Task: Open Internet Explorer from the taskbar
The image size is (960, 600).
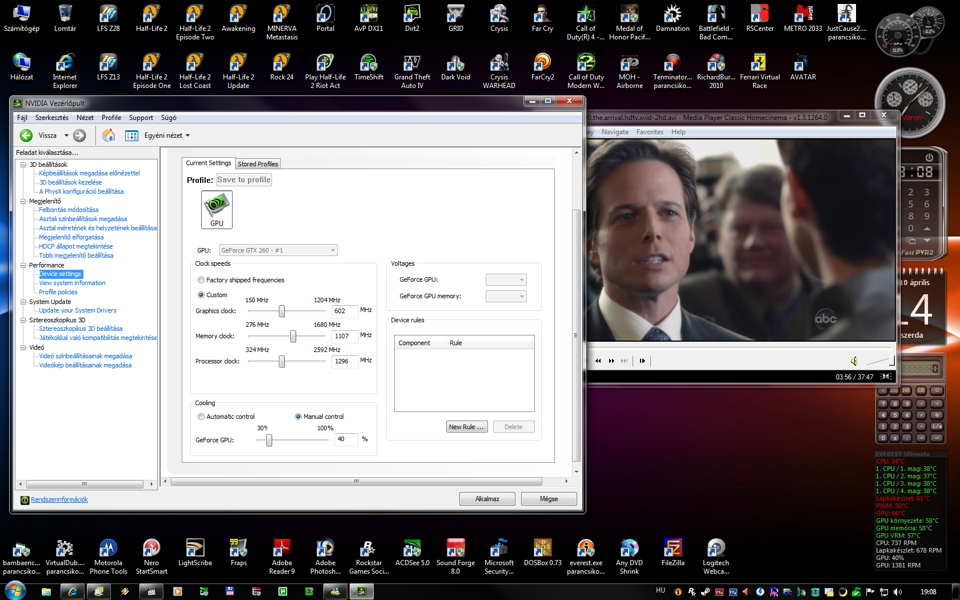Action: (x=73, y=591)
